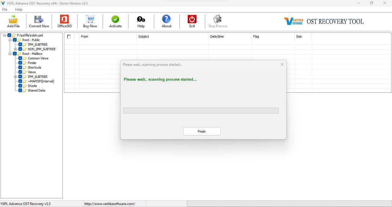This screenshot has width=392, height=207.
Task: Click 'Please wait.. scanning process started...' green text
Action: (160, 79)
